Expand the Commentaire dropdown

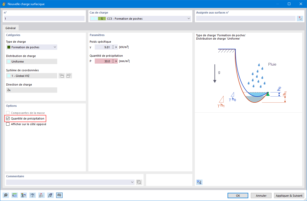(x=132, y=182)
